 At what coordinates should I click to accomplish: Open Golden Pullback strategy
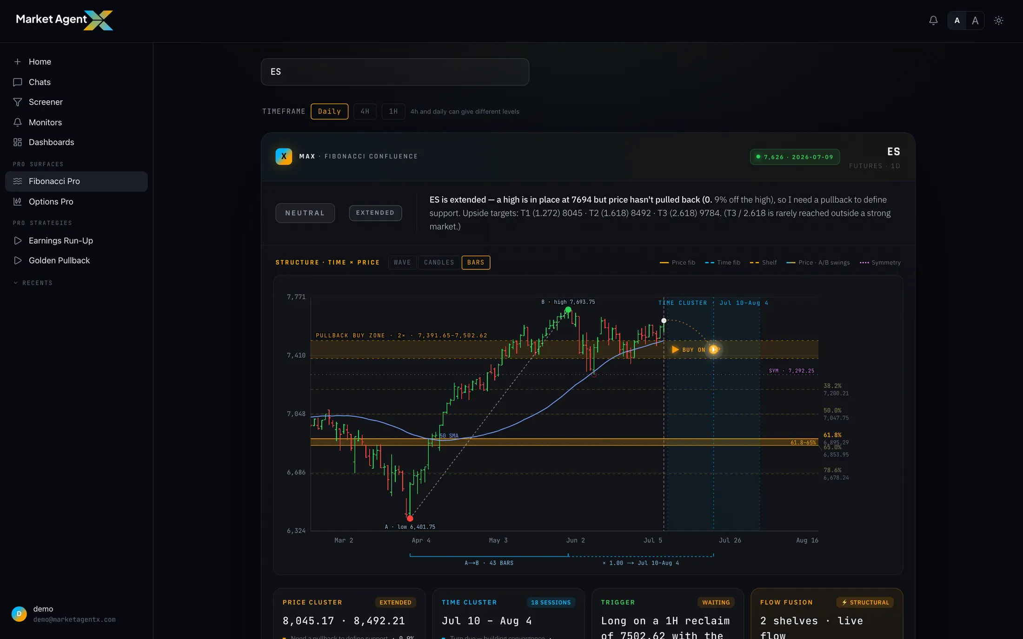(76, 261)
